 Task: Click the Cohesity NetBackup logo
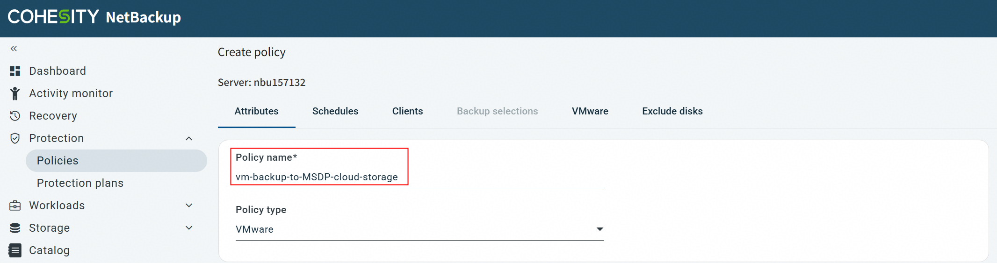pos(94,17)
